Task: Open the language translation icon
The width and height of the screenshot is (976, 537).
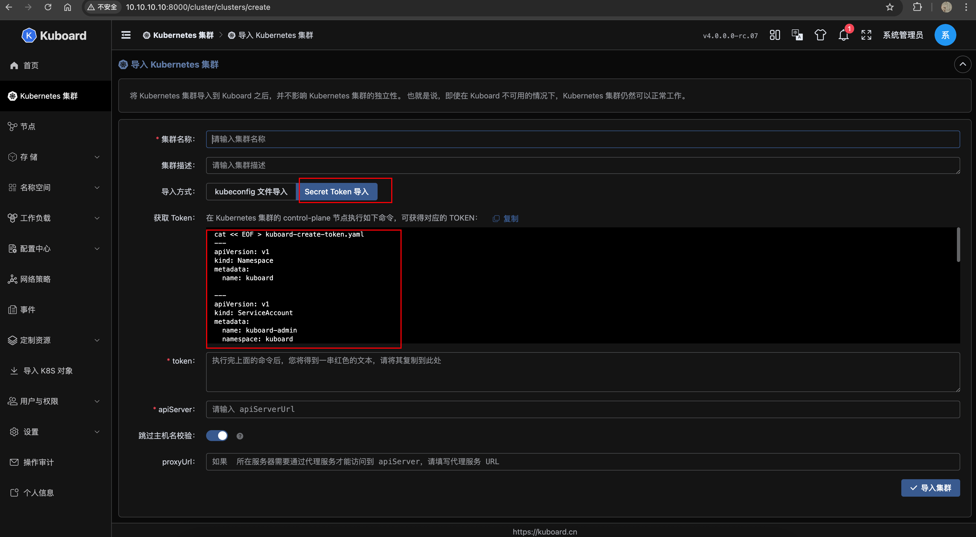Action: tap(797, 35)
